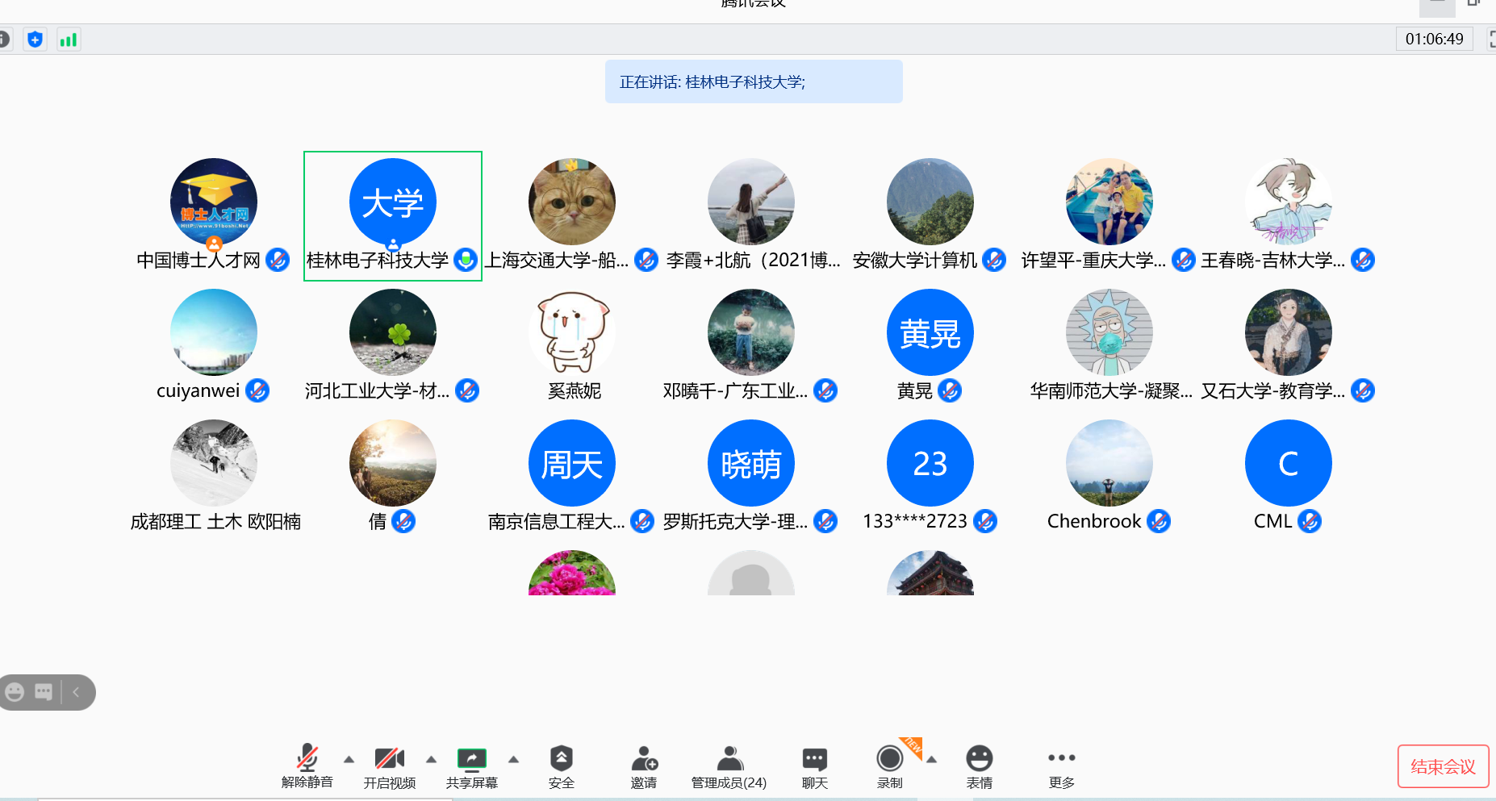Toggle mic icon next to 黄晃 name
The height and width of the screenshot is (801, 1496).
pyautogui.click(x=950, y=390)
